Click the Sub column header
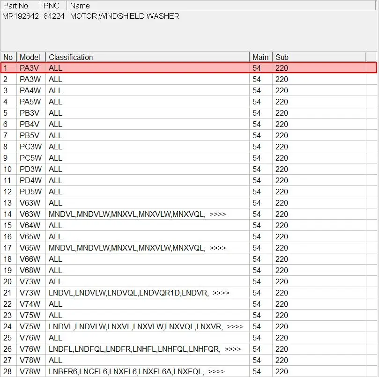The image size is (379, 377). pos(319,57)
